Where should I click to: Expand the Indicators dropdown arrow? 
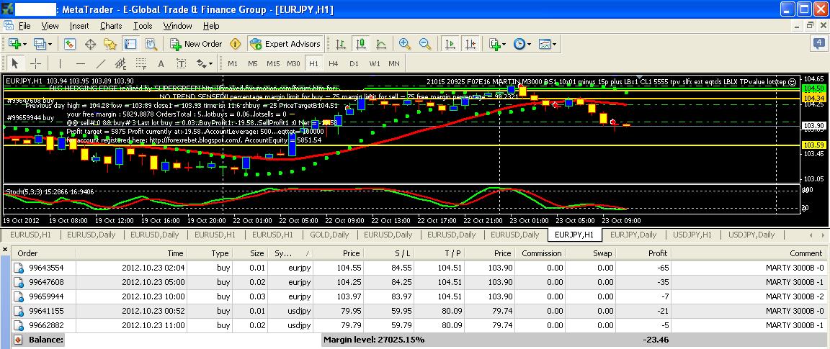[x=504, y=44]
